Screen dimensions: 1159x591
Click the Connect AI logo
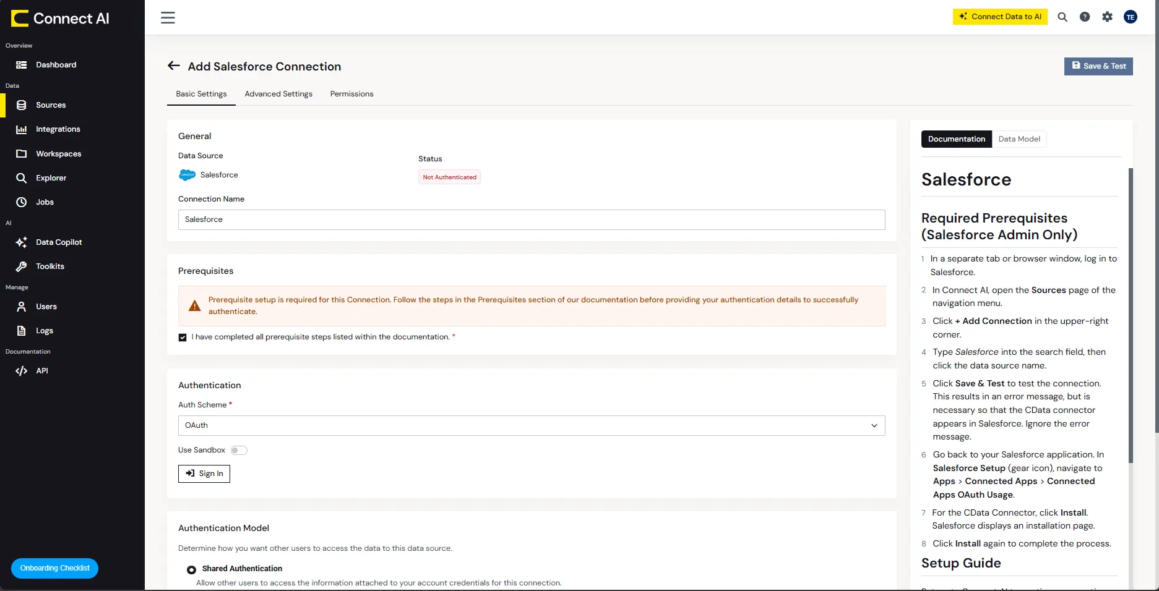60,19
